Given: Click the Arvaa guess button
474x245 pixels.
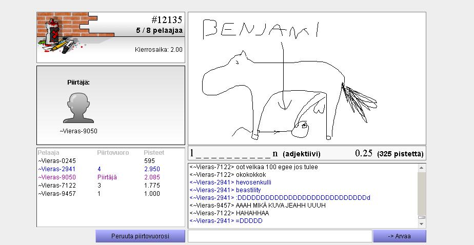Looking at the screenshot, I should [399, 236].
